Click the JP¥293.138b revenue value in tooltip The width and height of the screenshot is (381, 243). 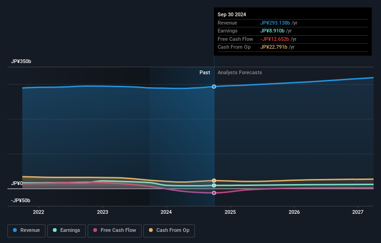(275, 23)
